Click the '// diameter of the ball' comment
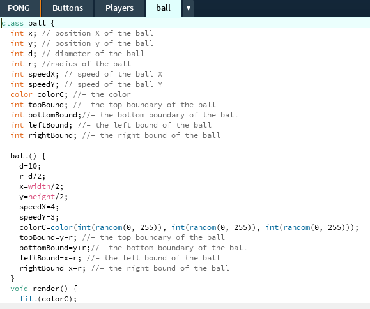The image size is (370, 309). tap(93, 54)
